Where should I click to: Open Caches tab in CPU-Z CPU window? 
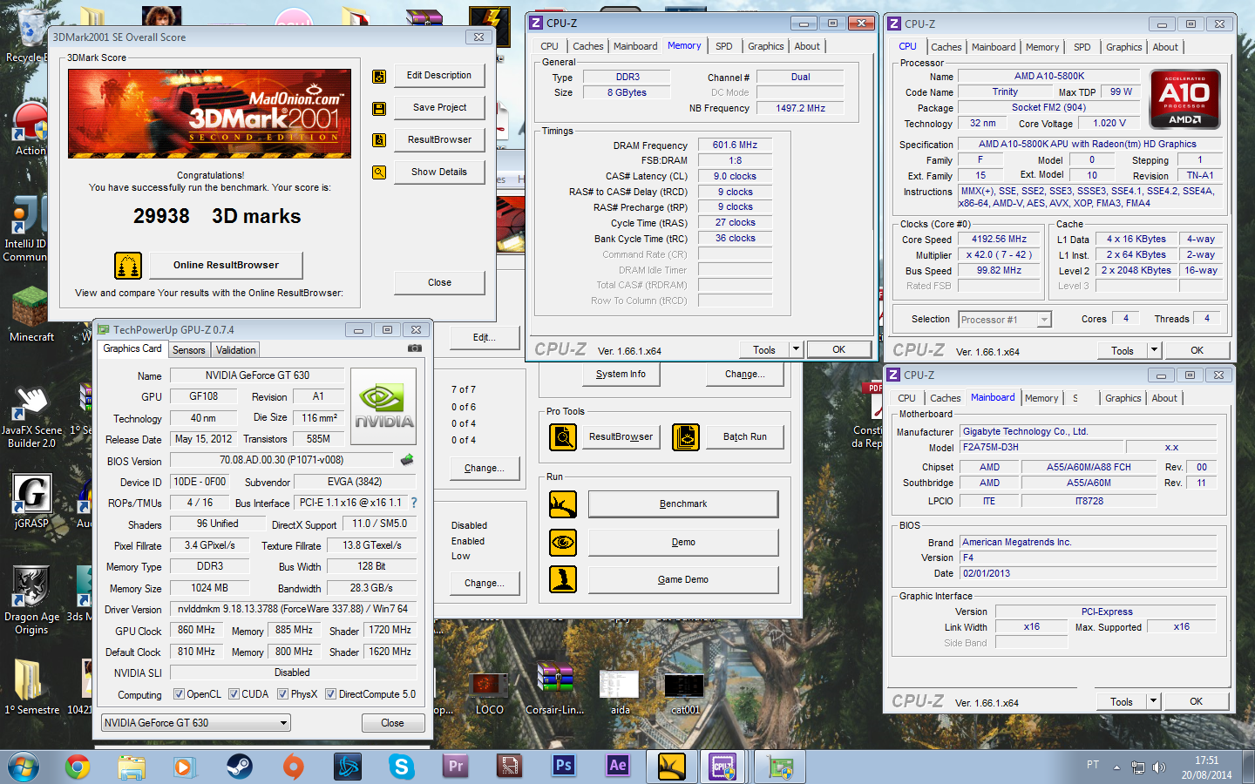(x=946, y=47)
